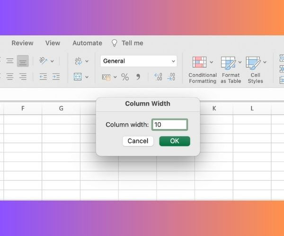The image size is (284, 236).
Task: Click the Decrease Decimal icon
Action: click(171, 77)
